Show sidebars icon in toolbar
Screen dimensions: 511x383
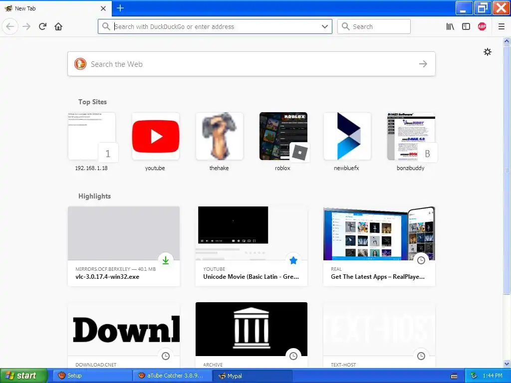[x=466, y=26]
